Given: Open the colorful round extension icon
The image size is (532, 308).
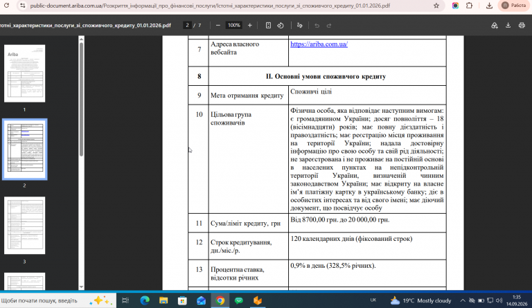Looking at the screenshot, I should pyautogui.click(x=455, y=6).
